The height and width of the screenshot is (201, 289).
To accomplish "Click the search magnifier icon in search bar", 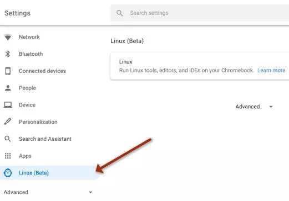I will (x=119, y=13).
